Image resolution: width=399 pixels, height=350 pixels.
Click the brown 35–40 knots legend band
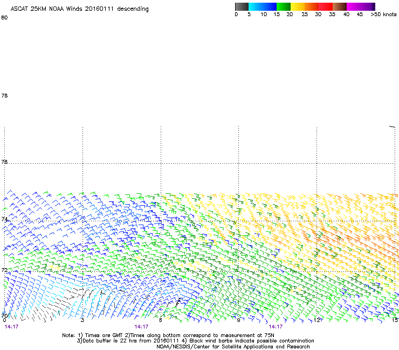tap(340, 6)
